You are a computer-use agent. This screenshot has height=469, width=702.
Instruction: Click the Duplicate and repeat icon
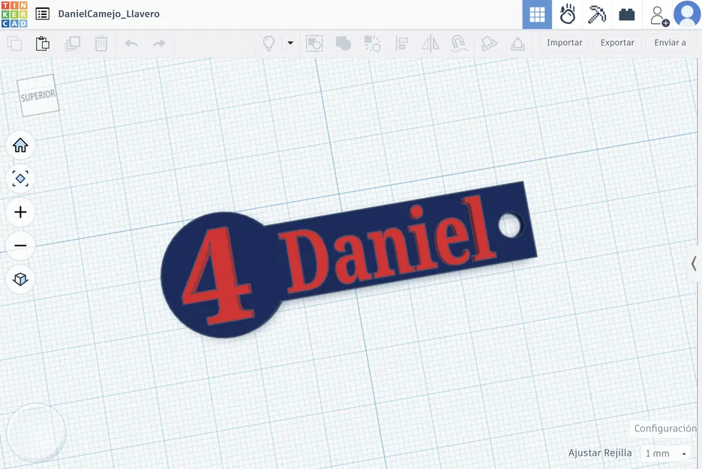pos(72,44)
